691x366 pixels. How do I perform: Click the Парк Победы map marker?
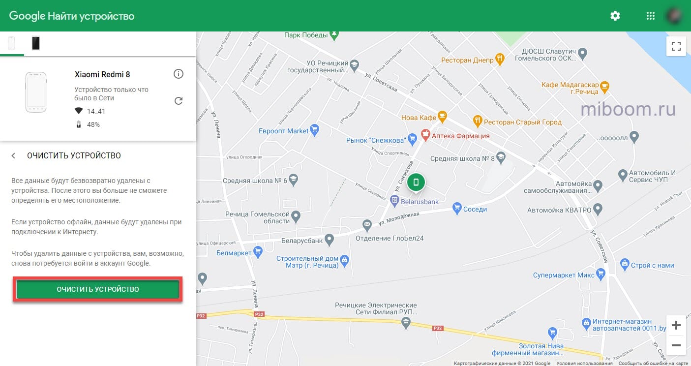click(334, 35)
